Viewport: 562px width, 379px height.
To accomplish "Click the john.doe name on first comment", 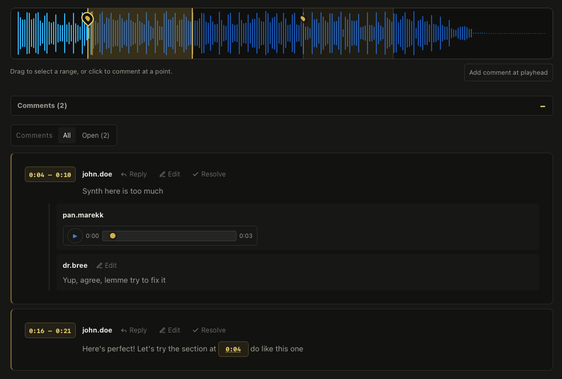I will (97, 174).
